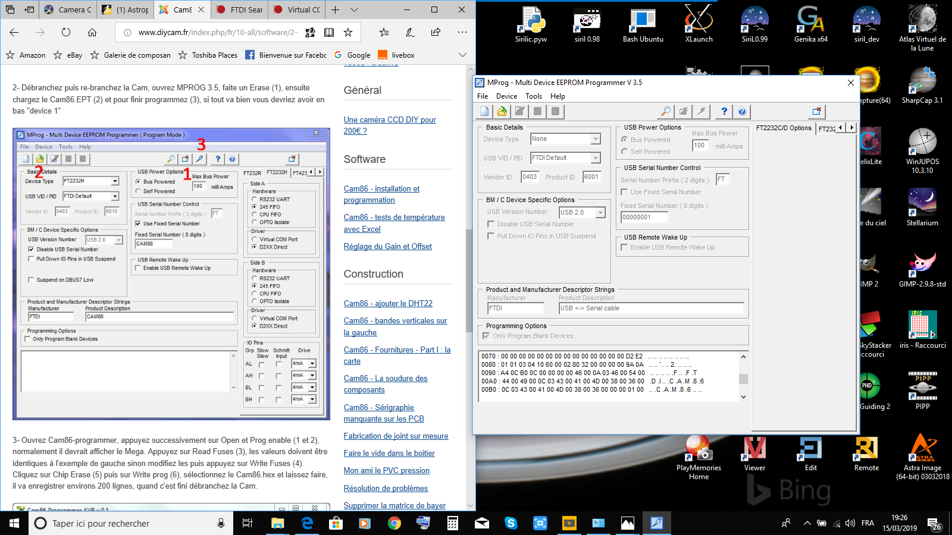Image resolution: width=952 pixels, height=535 pixels.
Task: Open the Tools menu in MProg
Action: 534,96
